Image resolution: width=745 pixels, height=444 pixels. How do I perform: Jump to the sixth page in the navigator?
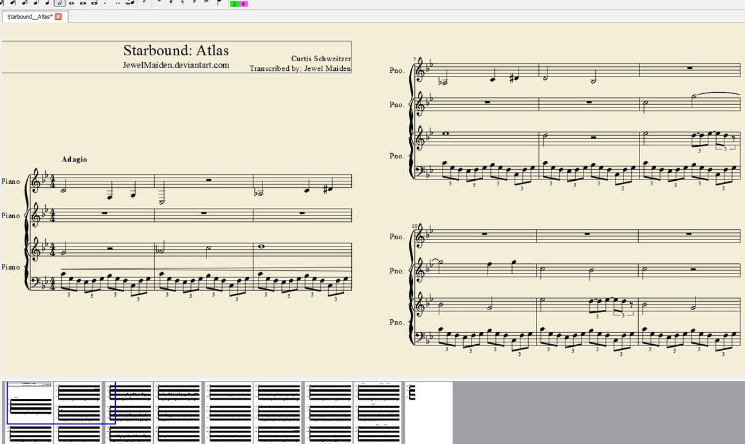point(278,412)
